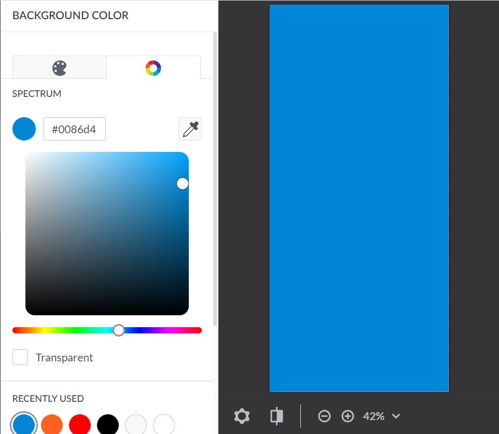Click the 'Transparent' label text
Screen dimensions: 499x434
(64, 358)
